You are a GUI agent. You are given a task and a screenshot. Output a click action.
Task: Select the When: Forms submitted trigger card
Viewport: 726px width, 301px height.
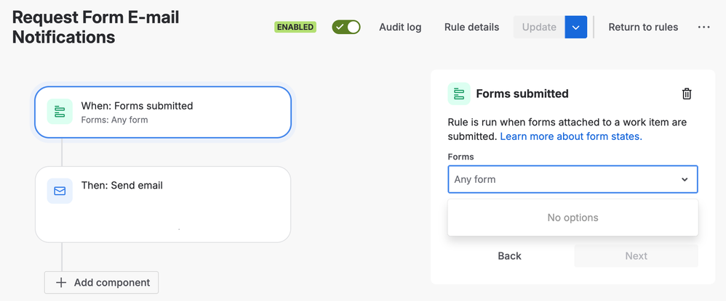[x=163, y=112]
